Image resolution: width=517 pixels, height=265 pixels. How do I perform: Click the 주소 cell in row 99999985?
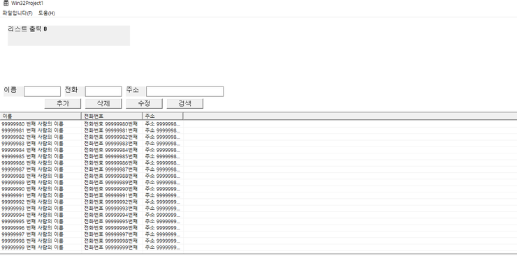163,156
